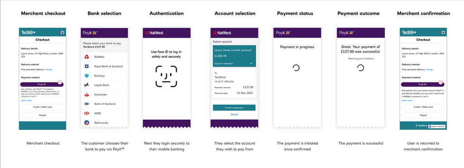Select Laura Jones current account card
The width and height of the screenshot is (464, 168).
pyautogui.click(x=234, y=56)
